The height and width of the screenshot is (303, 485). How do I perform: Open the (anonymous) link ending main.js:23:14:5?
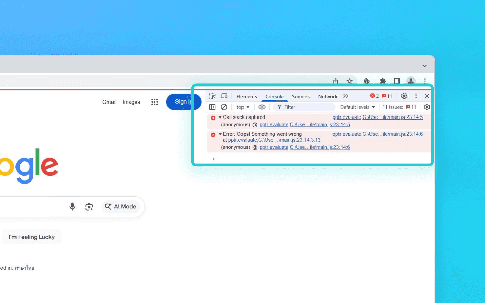click(x=305, y=125)
